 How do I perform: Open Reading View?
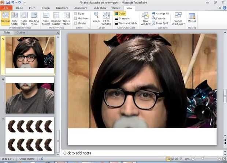[x=34, y=19]
